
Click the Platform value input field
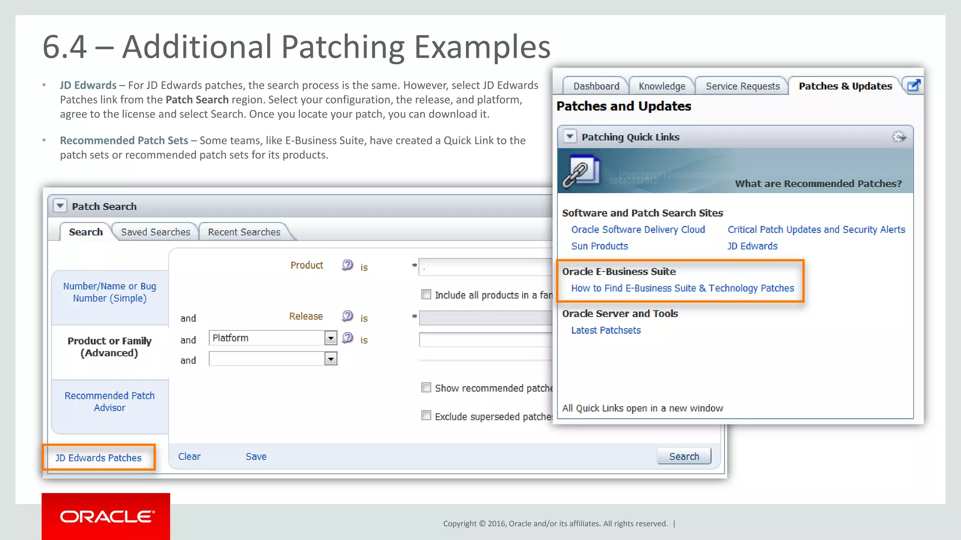click(x=486, y=339)
